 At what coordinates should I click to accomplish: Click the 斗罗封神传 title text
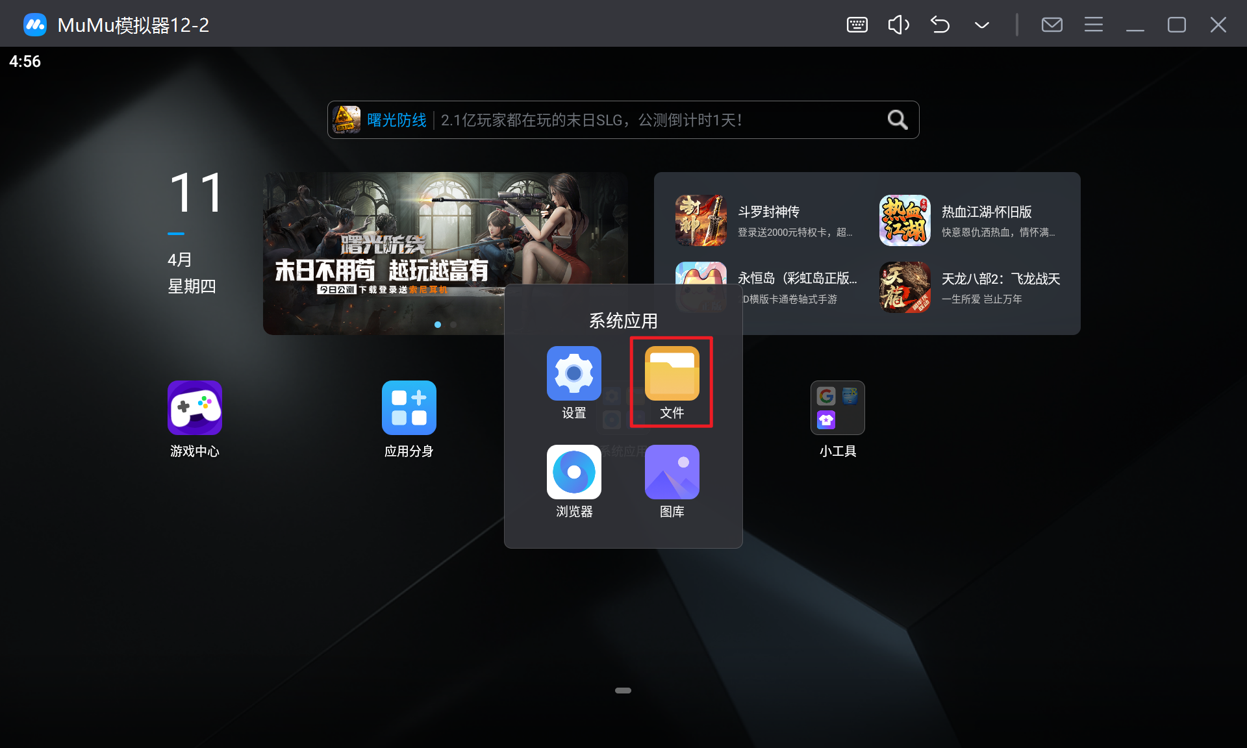click(x=769, y=212)
